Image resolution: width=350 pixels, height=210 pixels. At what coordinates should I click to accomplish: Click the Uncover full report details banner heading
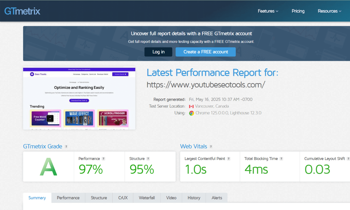(191, 34)
